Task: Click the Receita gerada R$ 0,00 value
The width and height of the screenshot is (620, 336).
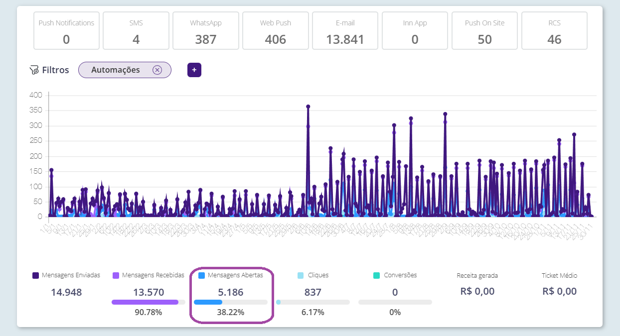Action: 478,292
